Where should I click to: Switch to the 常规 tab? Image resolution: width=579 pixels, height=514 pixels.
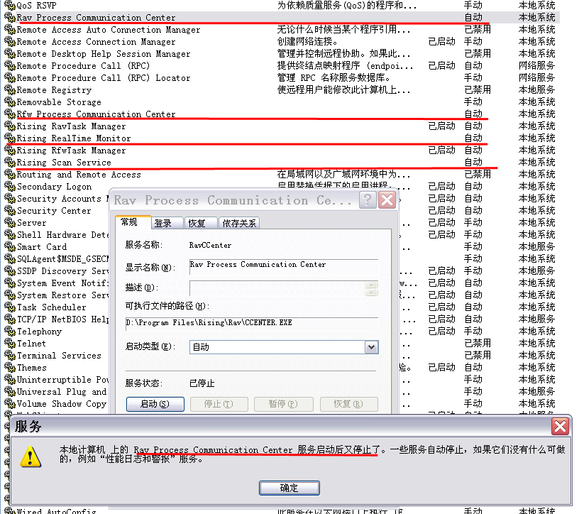[133, 222]
